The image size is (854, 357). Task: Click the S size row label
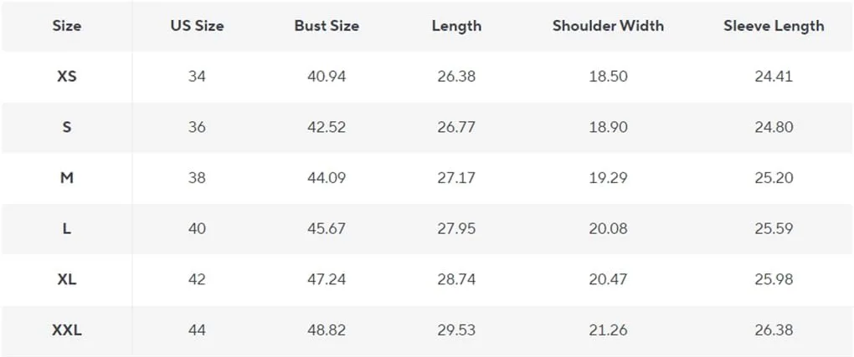coord(67,128)
